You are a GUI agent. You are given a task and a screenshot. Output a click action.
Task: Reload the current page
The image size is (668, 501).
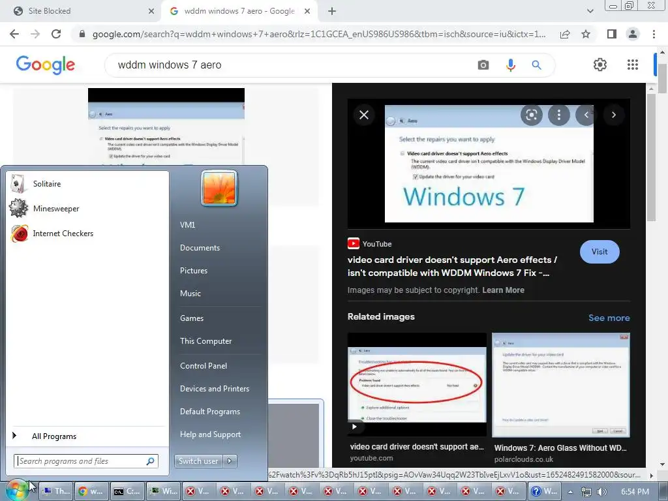[x=56, y=34]
